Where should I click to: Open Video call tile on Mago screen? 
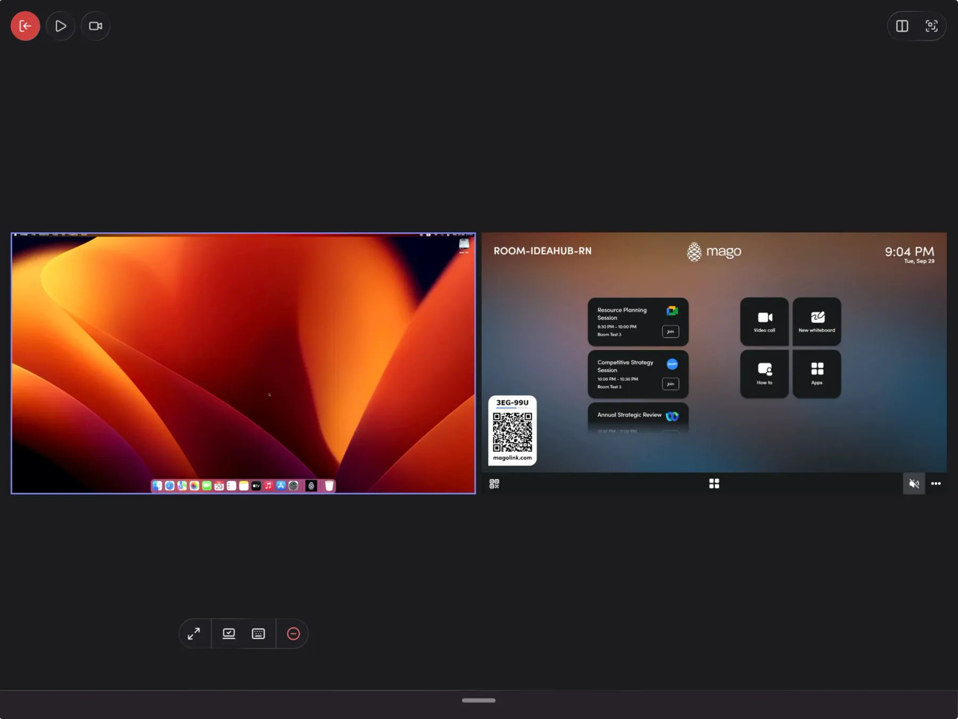pos(764,322)
